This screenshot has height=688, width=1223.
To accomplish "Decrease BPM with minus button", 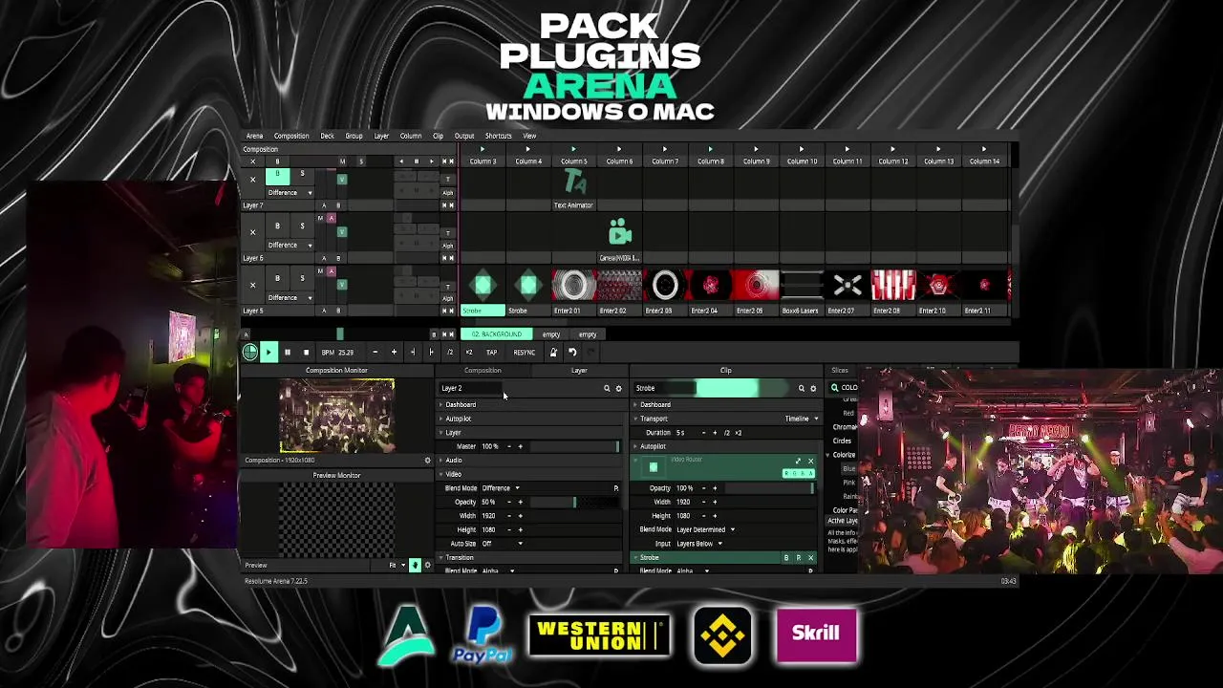I will pos(375,353).
